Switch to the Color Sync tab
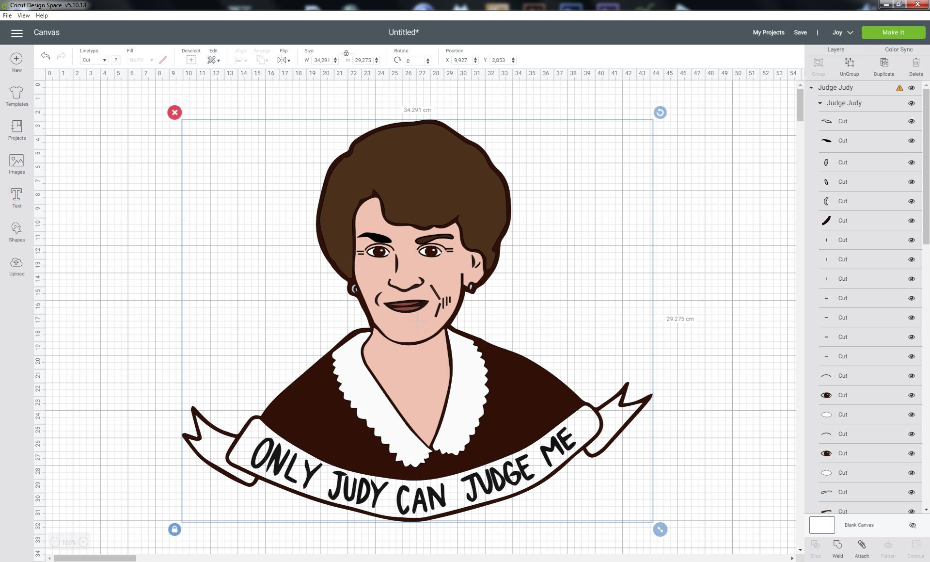 tap(899, 49)
